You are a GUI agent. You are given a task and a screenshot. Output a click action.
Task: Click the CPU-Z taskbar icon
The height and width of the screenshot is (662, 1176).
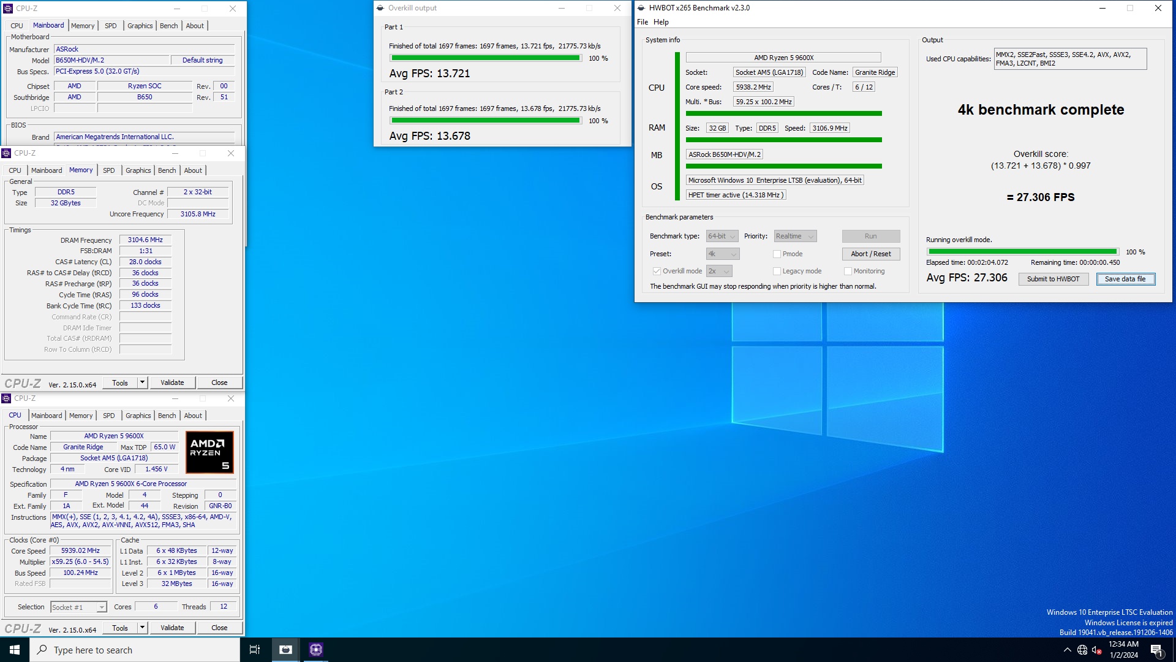coord(316,650)
